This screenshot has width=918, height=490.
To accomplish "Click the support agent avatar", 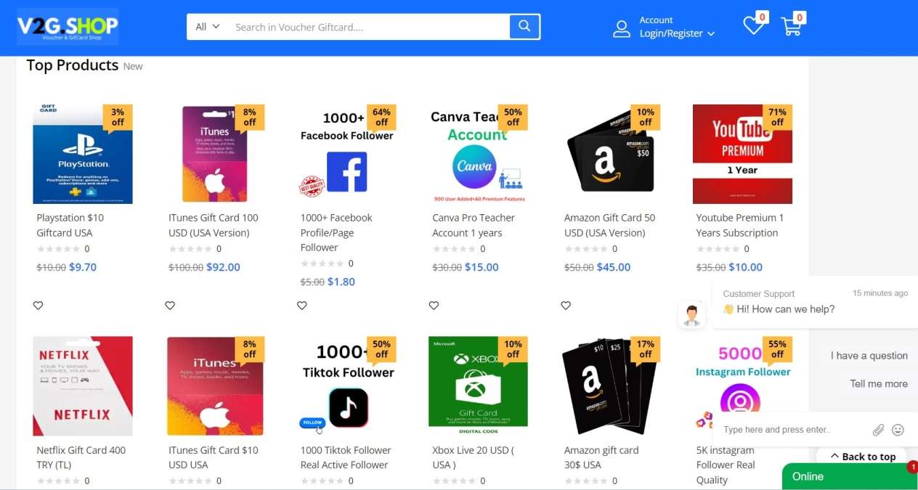I will tap(691, 314).
